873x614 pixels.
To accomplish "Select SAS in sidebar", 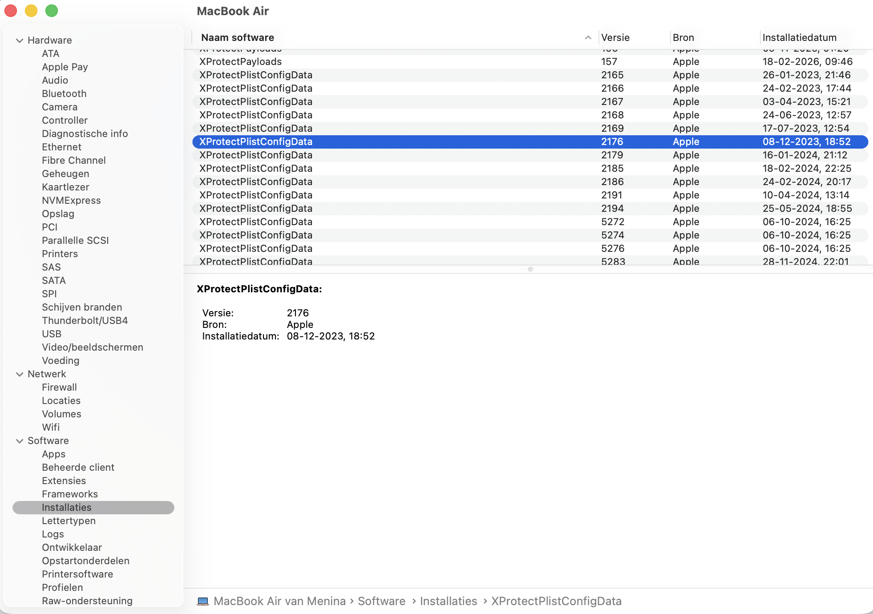I will pos(52,267).
